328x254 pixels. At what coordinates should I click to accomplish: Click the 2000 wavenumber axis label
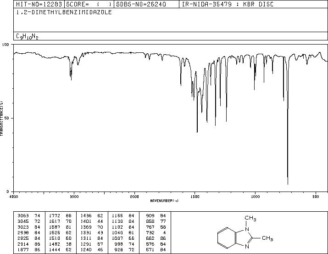[134, 197]
